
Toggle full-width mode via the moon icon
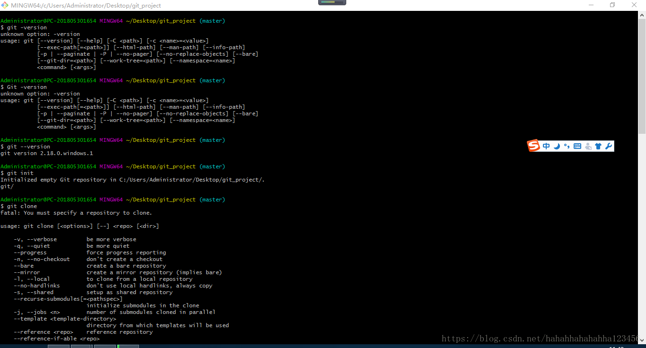point(557,146)
